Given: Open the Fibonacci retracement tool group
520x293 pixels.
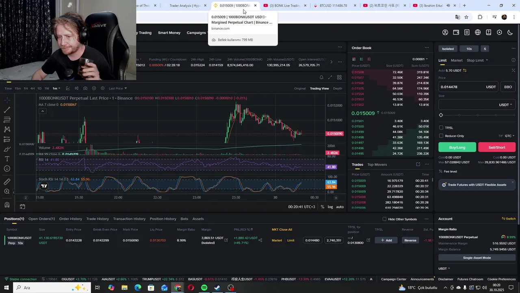Looking at the screenshot, I should [x=7, y=120].
